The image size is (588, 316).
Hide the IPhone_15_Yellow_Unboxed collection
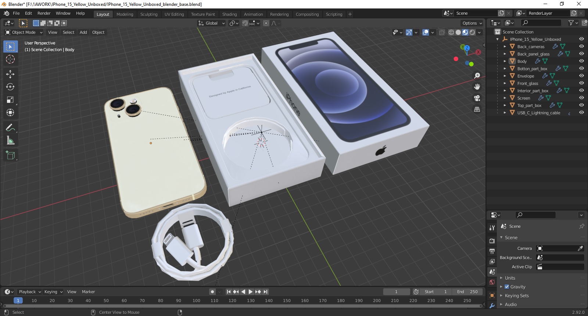(x=581, y=39)
